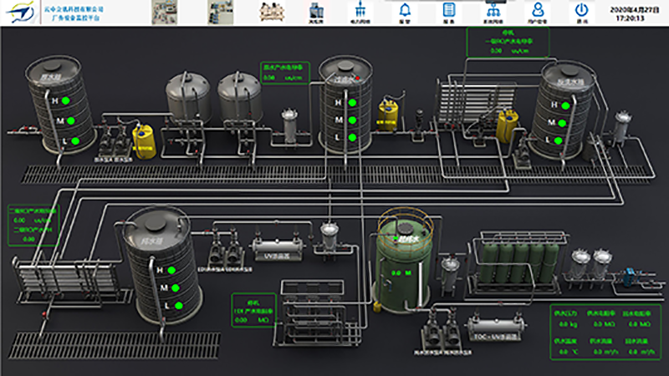Select the blue building icon in top bar
This screenshot has width=669, height=376.
point(317,12)
